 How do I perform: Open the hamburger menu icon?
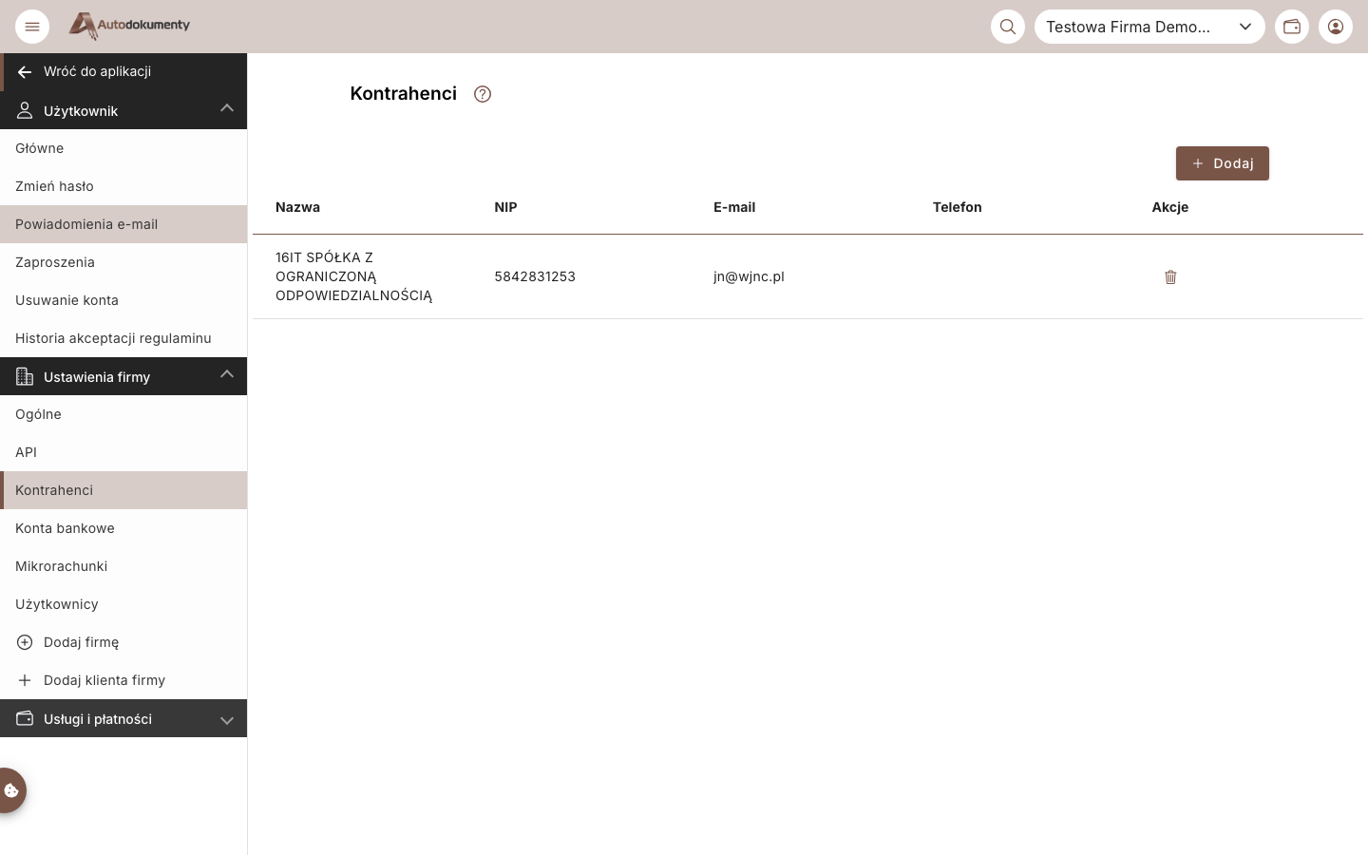tap(32, 27)
